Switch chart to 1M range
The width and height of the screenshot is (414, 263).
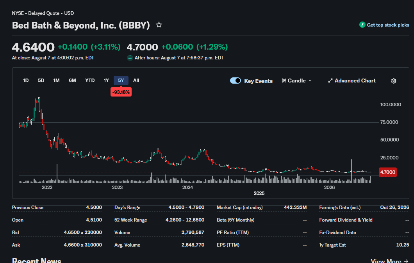click(x=56, y=81)
